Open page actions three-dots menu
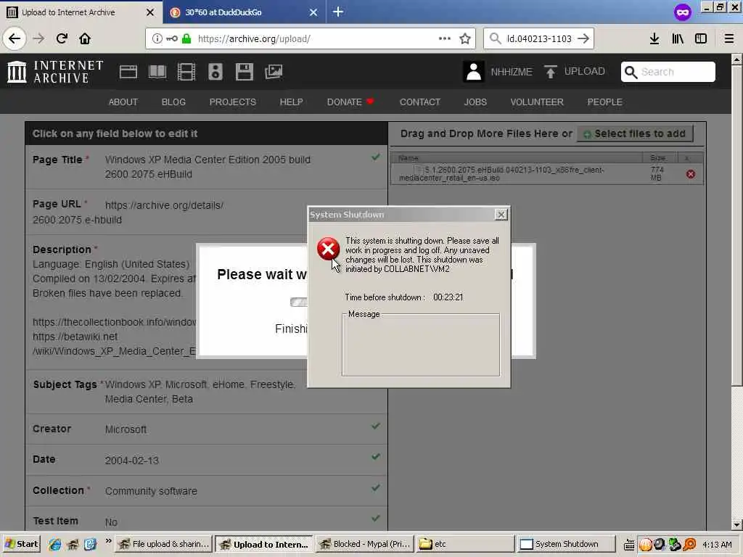743x557 pixels. (x=445, y=38)
